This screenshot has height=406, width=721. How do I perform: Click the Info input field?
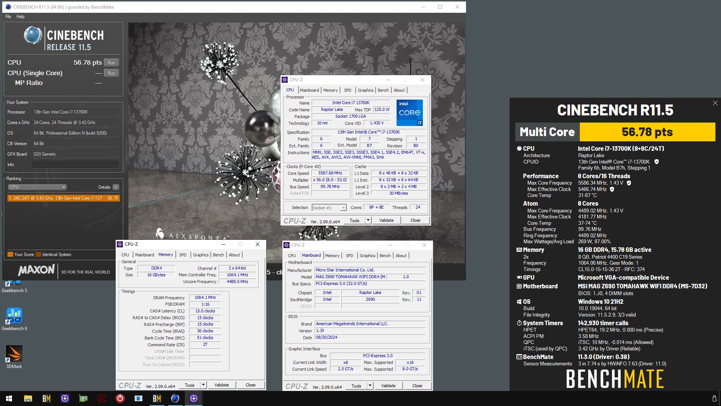tap(75, 165)
